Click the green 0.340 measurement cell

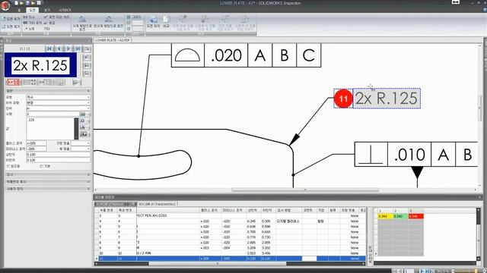(x=401, y=216)
